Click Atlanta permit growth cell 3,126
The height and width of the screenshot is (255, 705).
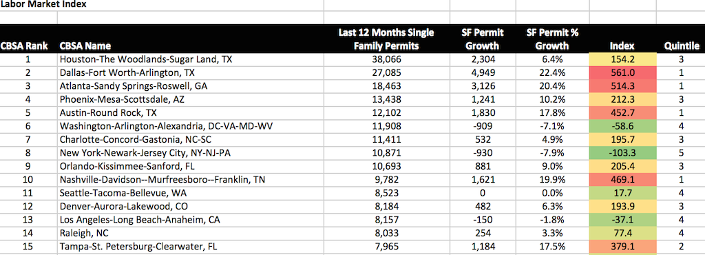(483, 86)
